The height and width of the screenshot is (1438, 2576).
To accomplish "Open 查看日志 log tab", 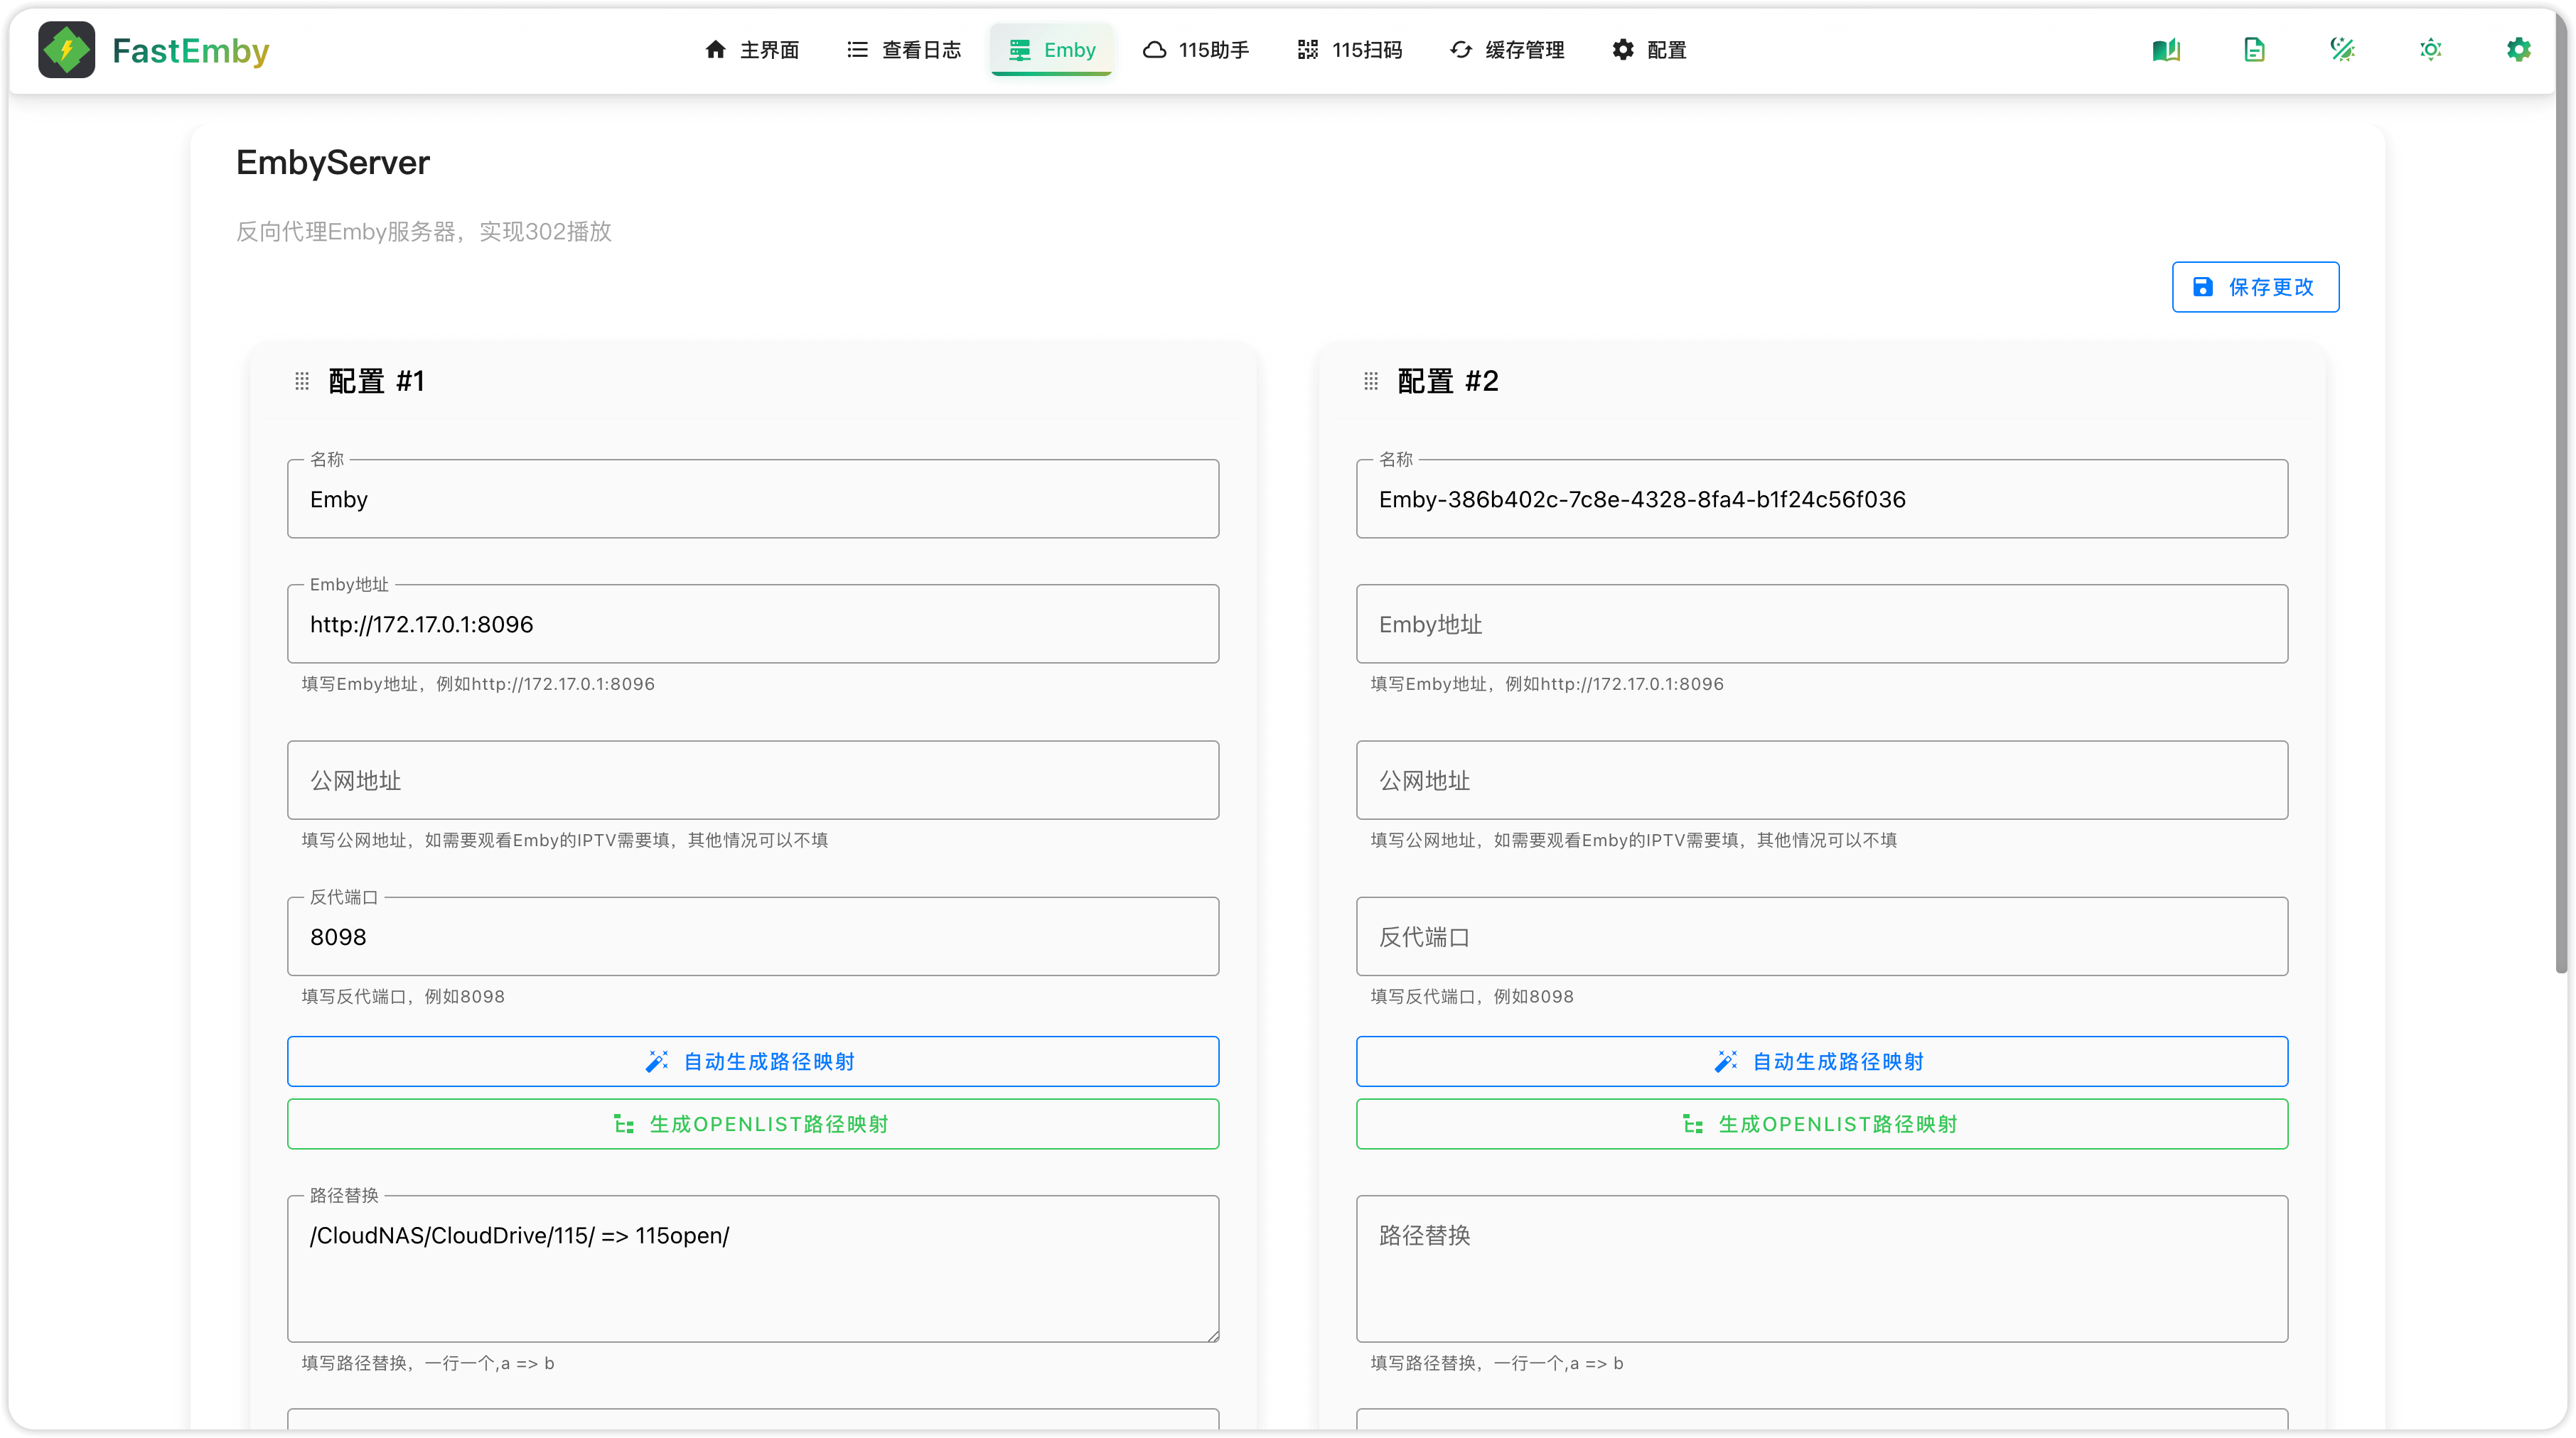I will pos(904,50).
